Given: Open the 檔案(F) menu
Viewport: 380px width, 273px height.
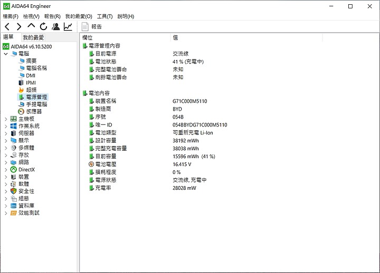Looking at the screenshot, I should coord(11,16).
